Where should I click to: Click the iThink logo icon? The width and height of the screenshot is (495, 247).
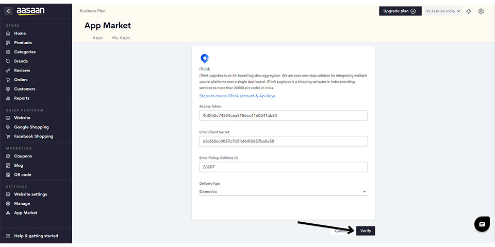(205, 58)
